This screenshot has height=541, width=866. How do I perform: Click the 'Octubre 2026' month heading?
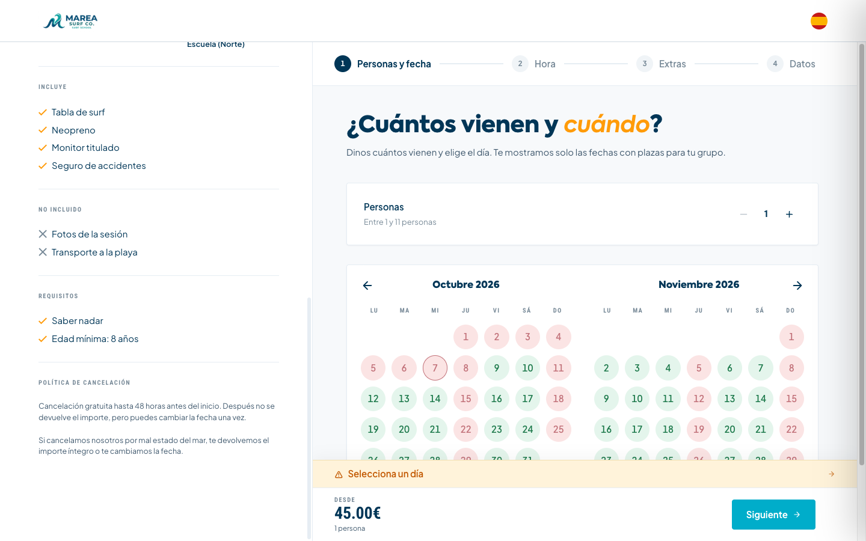[x=466, y=285]
